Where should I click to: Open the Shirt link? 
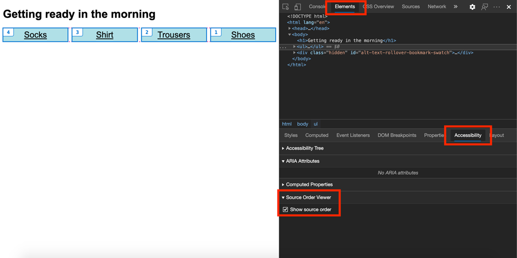click(x=105, y=35)
